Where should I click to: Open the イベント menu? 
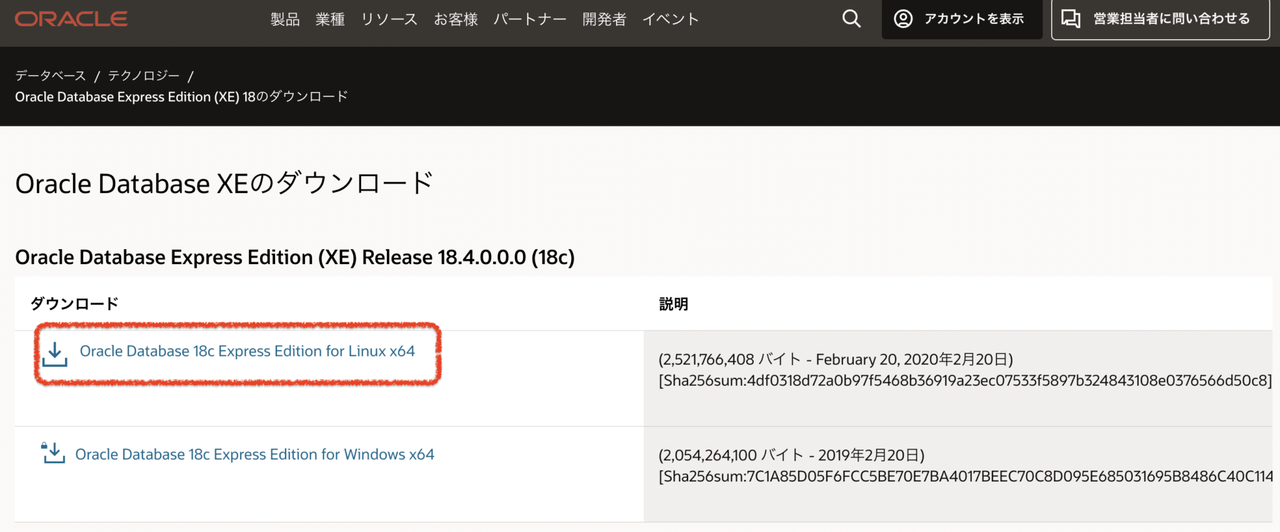pos(671,19)
